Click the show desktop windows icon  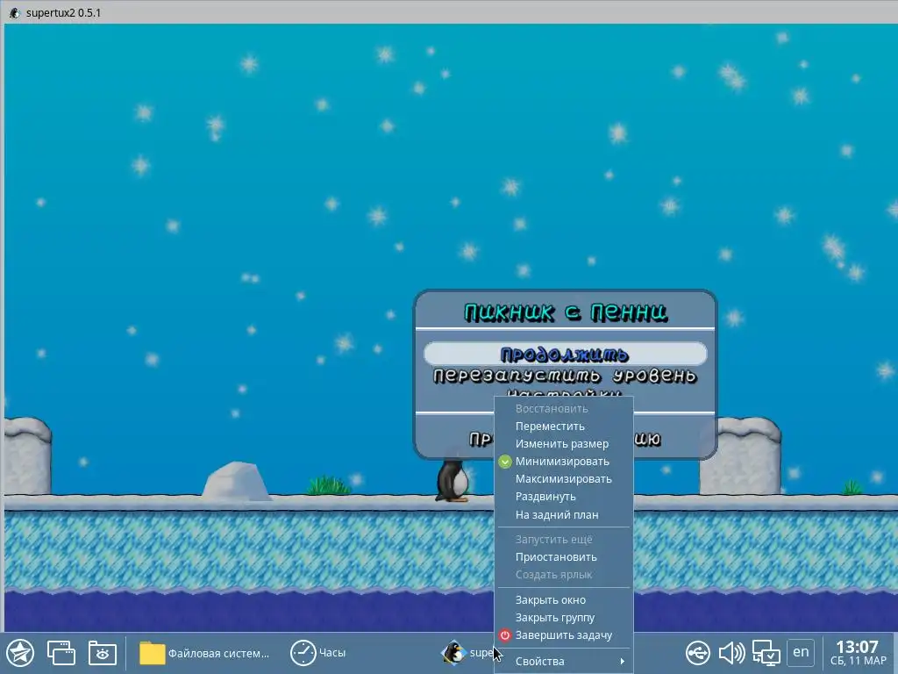61,653
